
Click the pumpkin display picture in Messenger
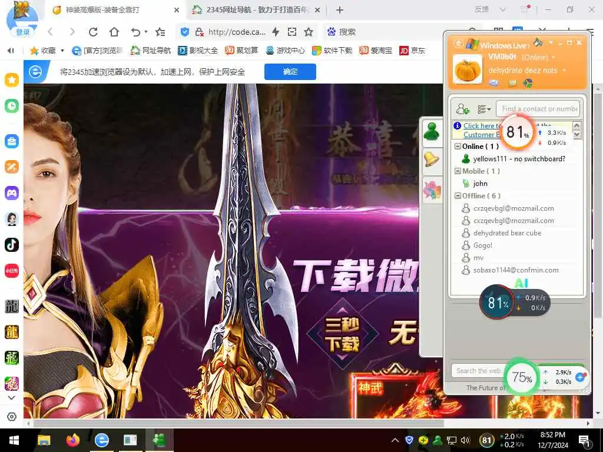pyautogui.click(x=467, y=69)
